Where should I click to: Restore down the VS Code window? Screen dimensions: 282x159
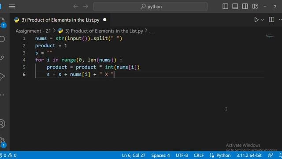pyautogui.click(x=275, y=6)
